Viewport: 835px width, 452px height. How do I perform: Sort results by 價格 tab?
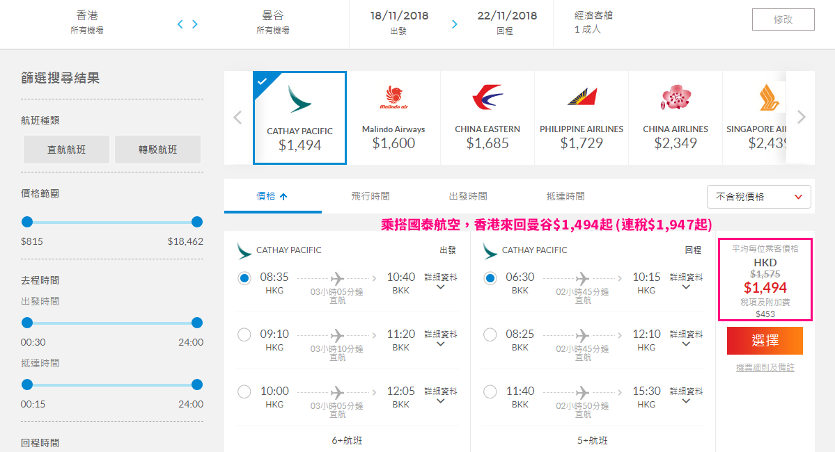pos(273,196)
